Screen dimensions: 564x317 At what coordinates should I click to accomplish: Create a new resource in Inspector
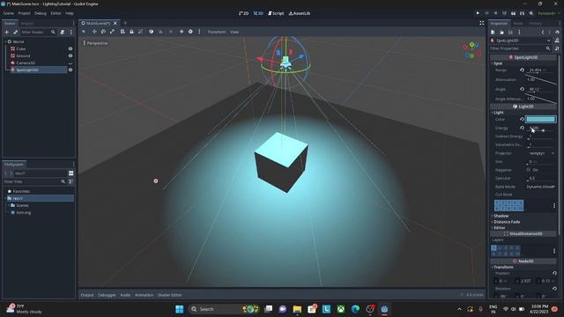click(493, 32)
